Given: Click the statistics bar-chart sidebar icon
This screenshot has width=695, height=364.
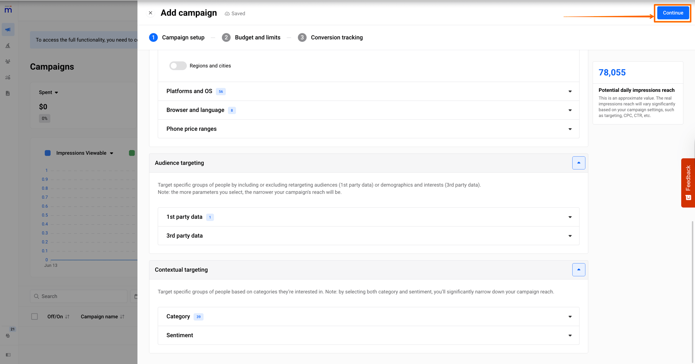Looking at the screenshot, I should pyautogui.click(x=8, y=77).
